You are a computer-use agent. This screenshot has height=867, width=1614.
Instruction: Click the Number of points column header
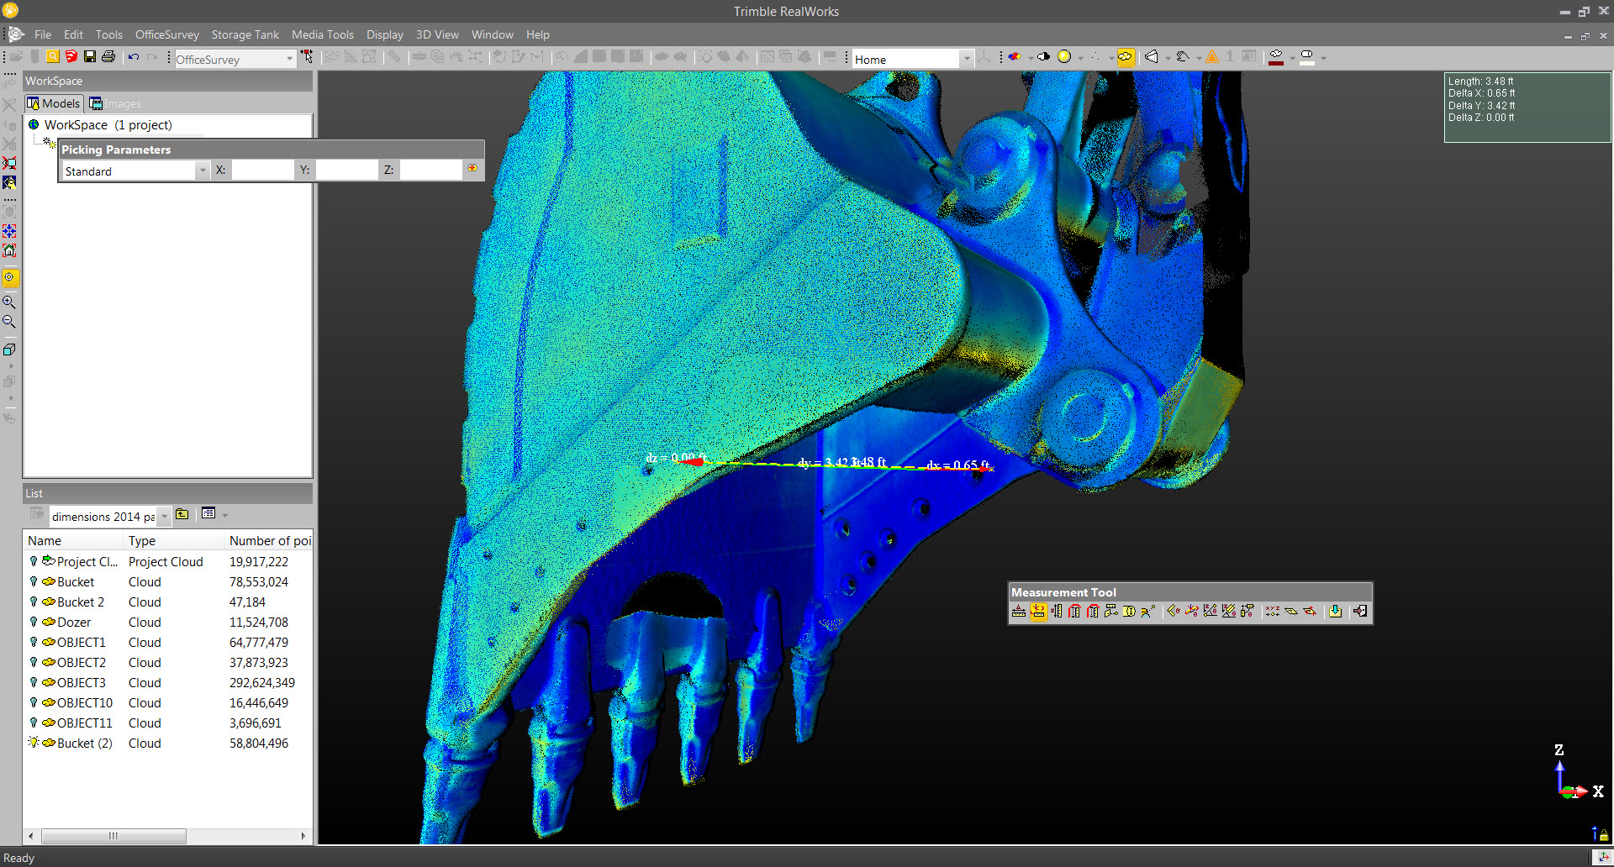(x=269, y=540)
